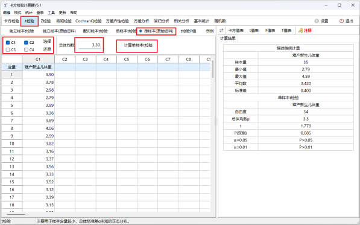Click the 注册 key register icon

[300, 30]
